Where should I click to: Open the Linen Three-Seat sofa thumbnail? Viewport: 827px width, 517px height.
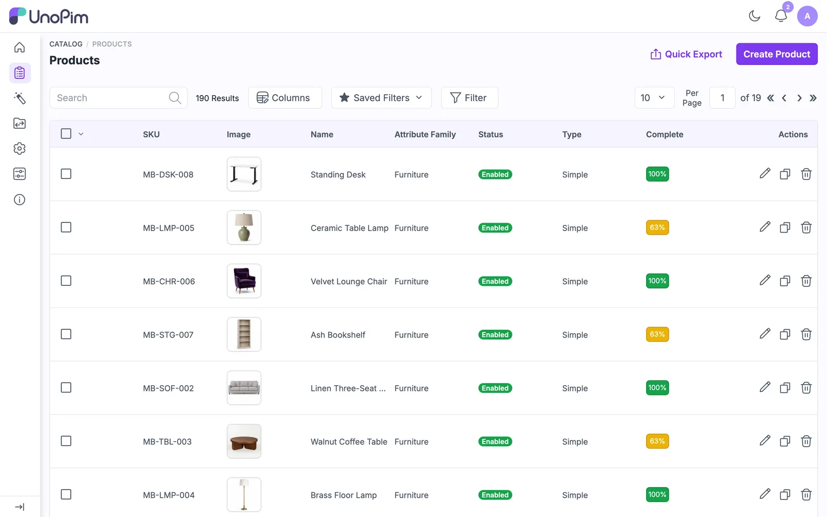point(244,388)
